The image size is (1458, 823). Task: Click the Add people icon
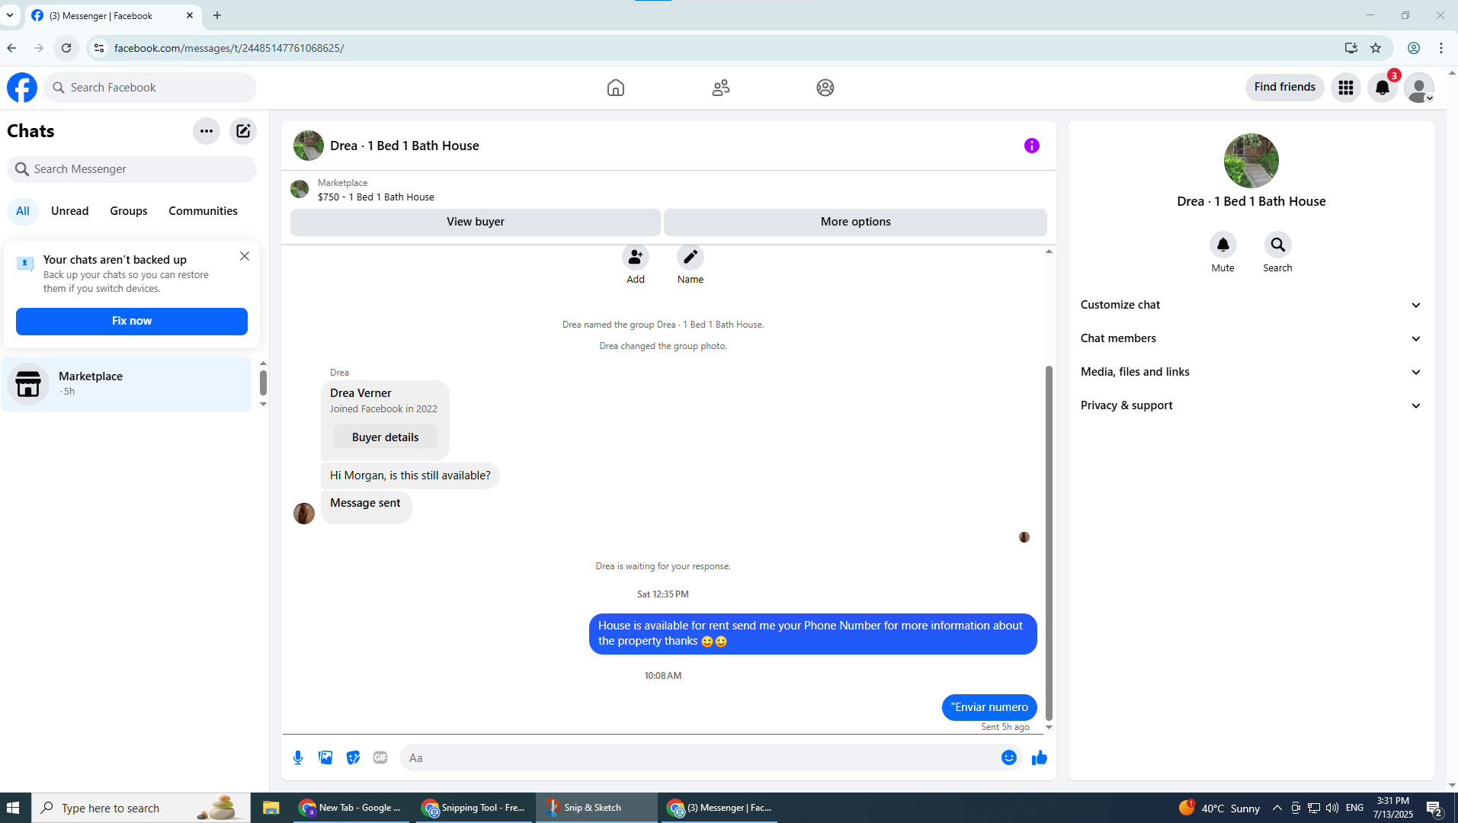click(x=636, y=258)
